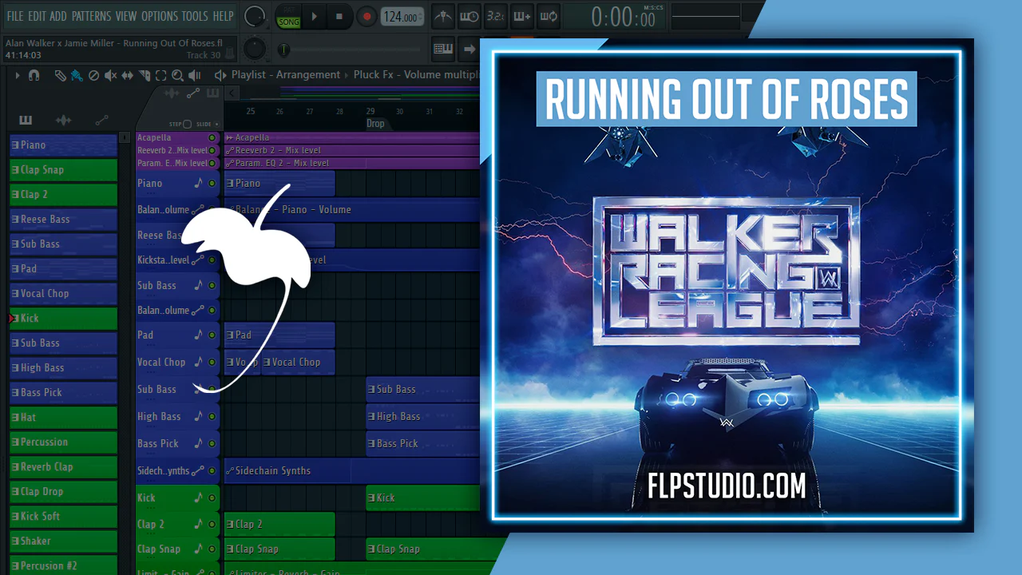Screen dimensions: 1022x575
Task: Mute the Bass Pick track
Action: point(212,443)
